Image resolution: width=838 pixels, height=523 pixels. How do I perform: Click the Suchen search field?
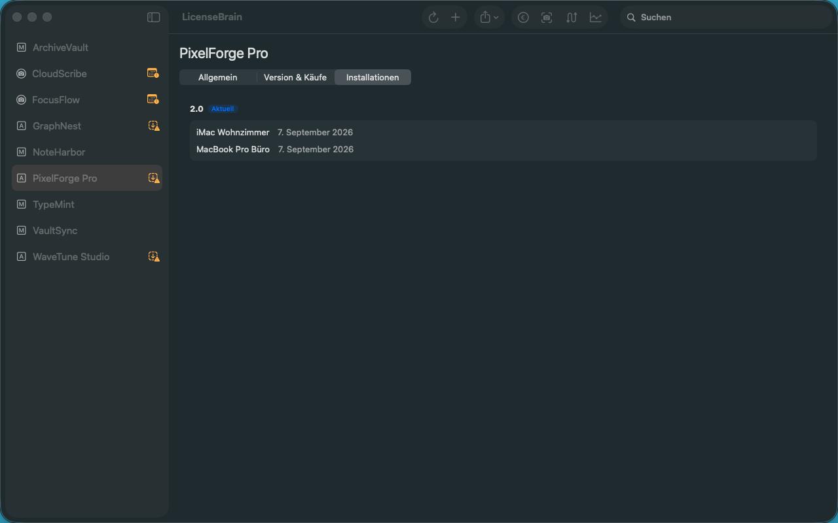(x=726, y=18)
